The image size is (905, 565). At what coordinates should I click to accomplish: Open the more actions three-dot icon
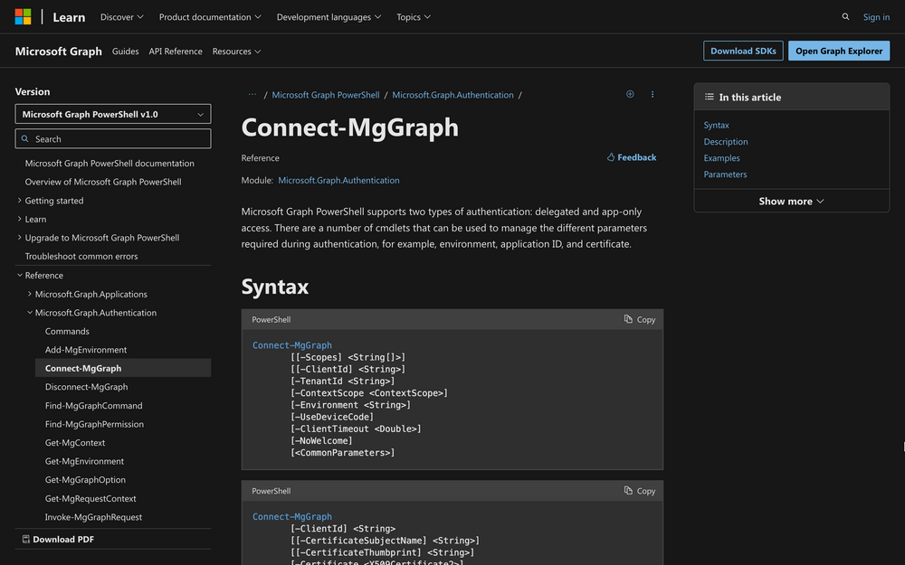tap(653, 94)
